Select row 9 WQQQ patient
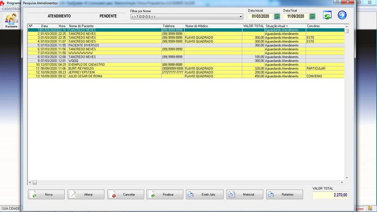Screen dimensions: 377x212 tap(186, 61)
